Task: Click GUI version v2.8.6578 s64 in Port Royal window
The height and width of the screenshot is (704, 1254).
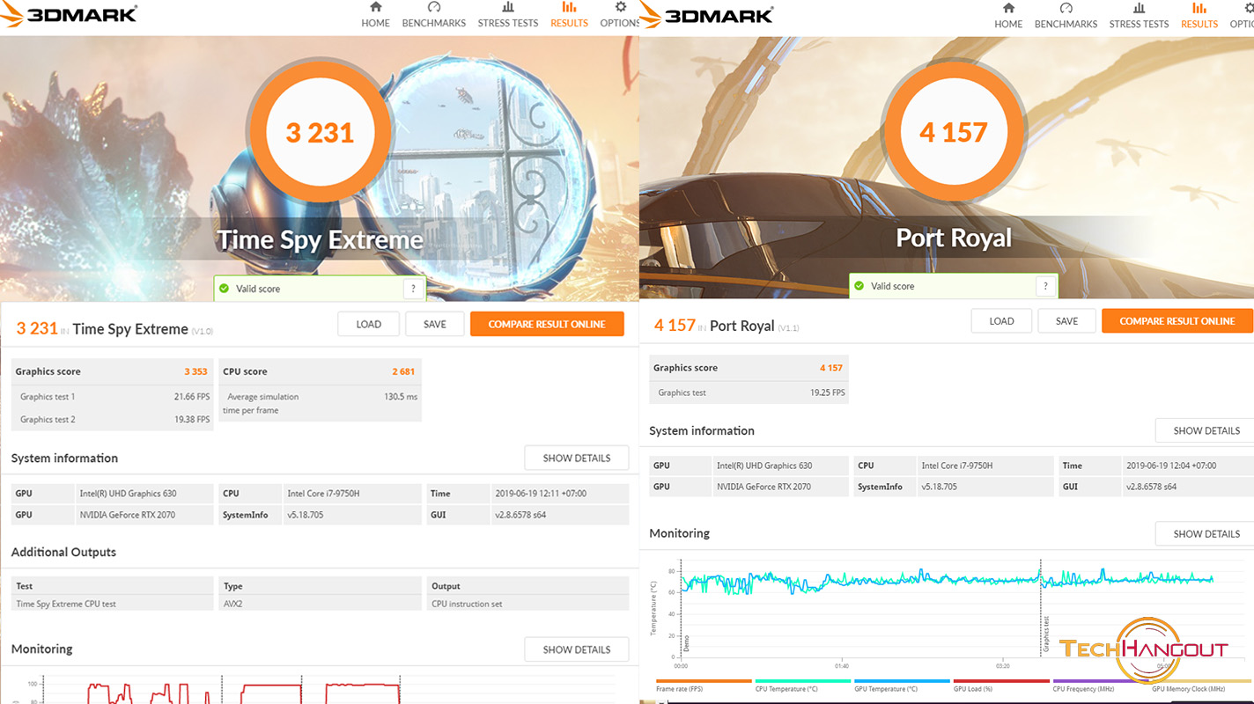Action: 1151,487
